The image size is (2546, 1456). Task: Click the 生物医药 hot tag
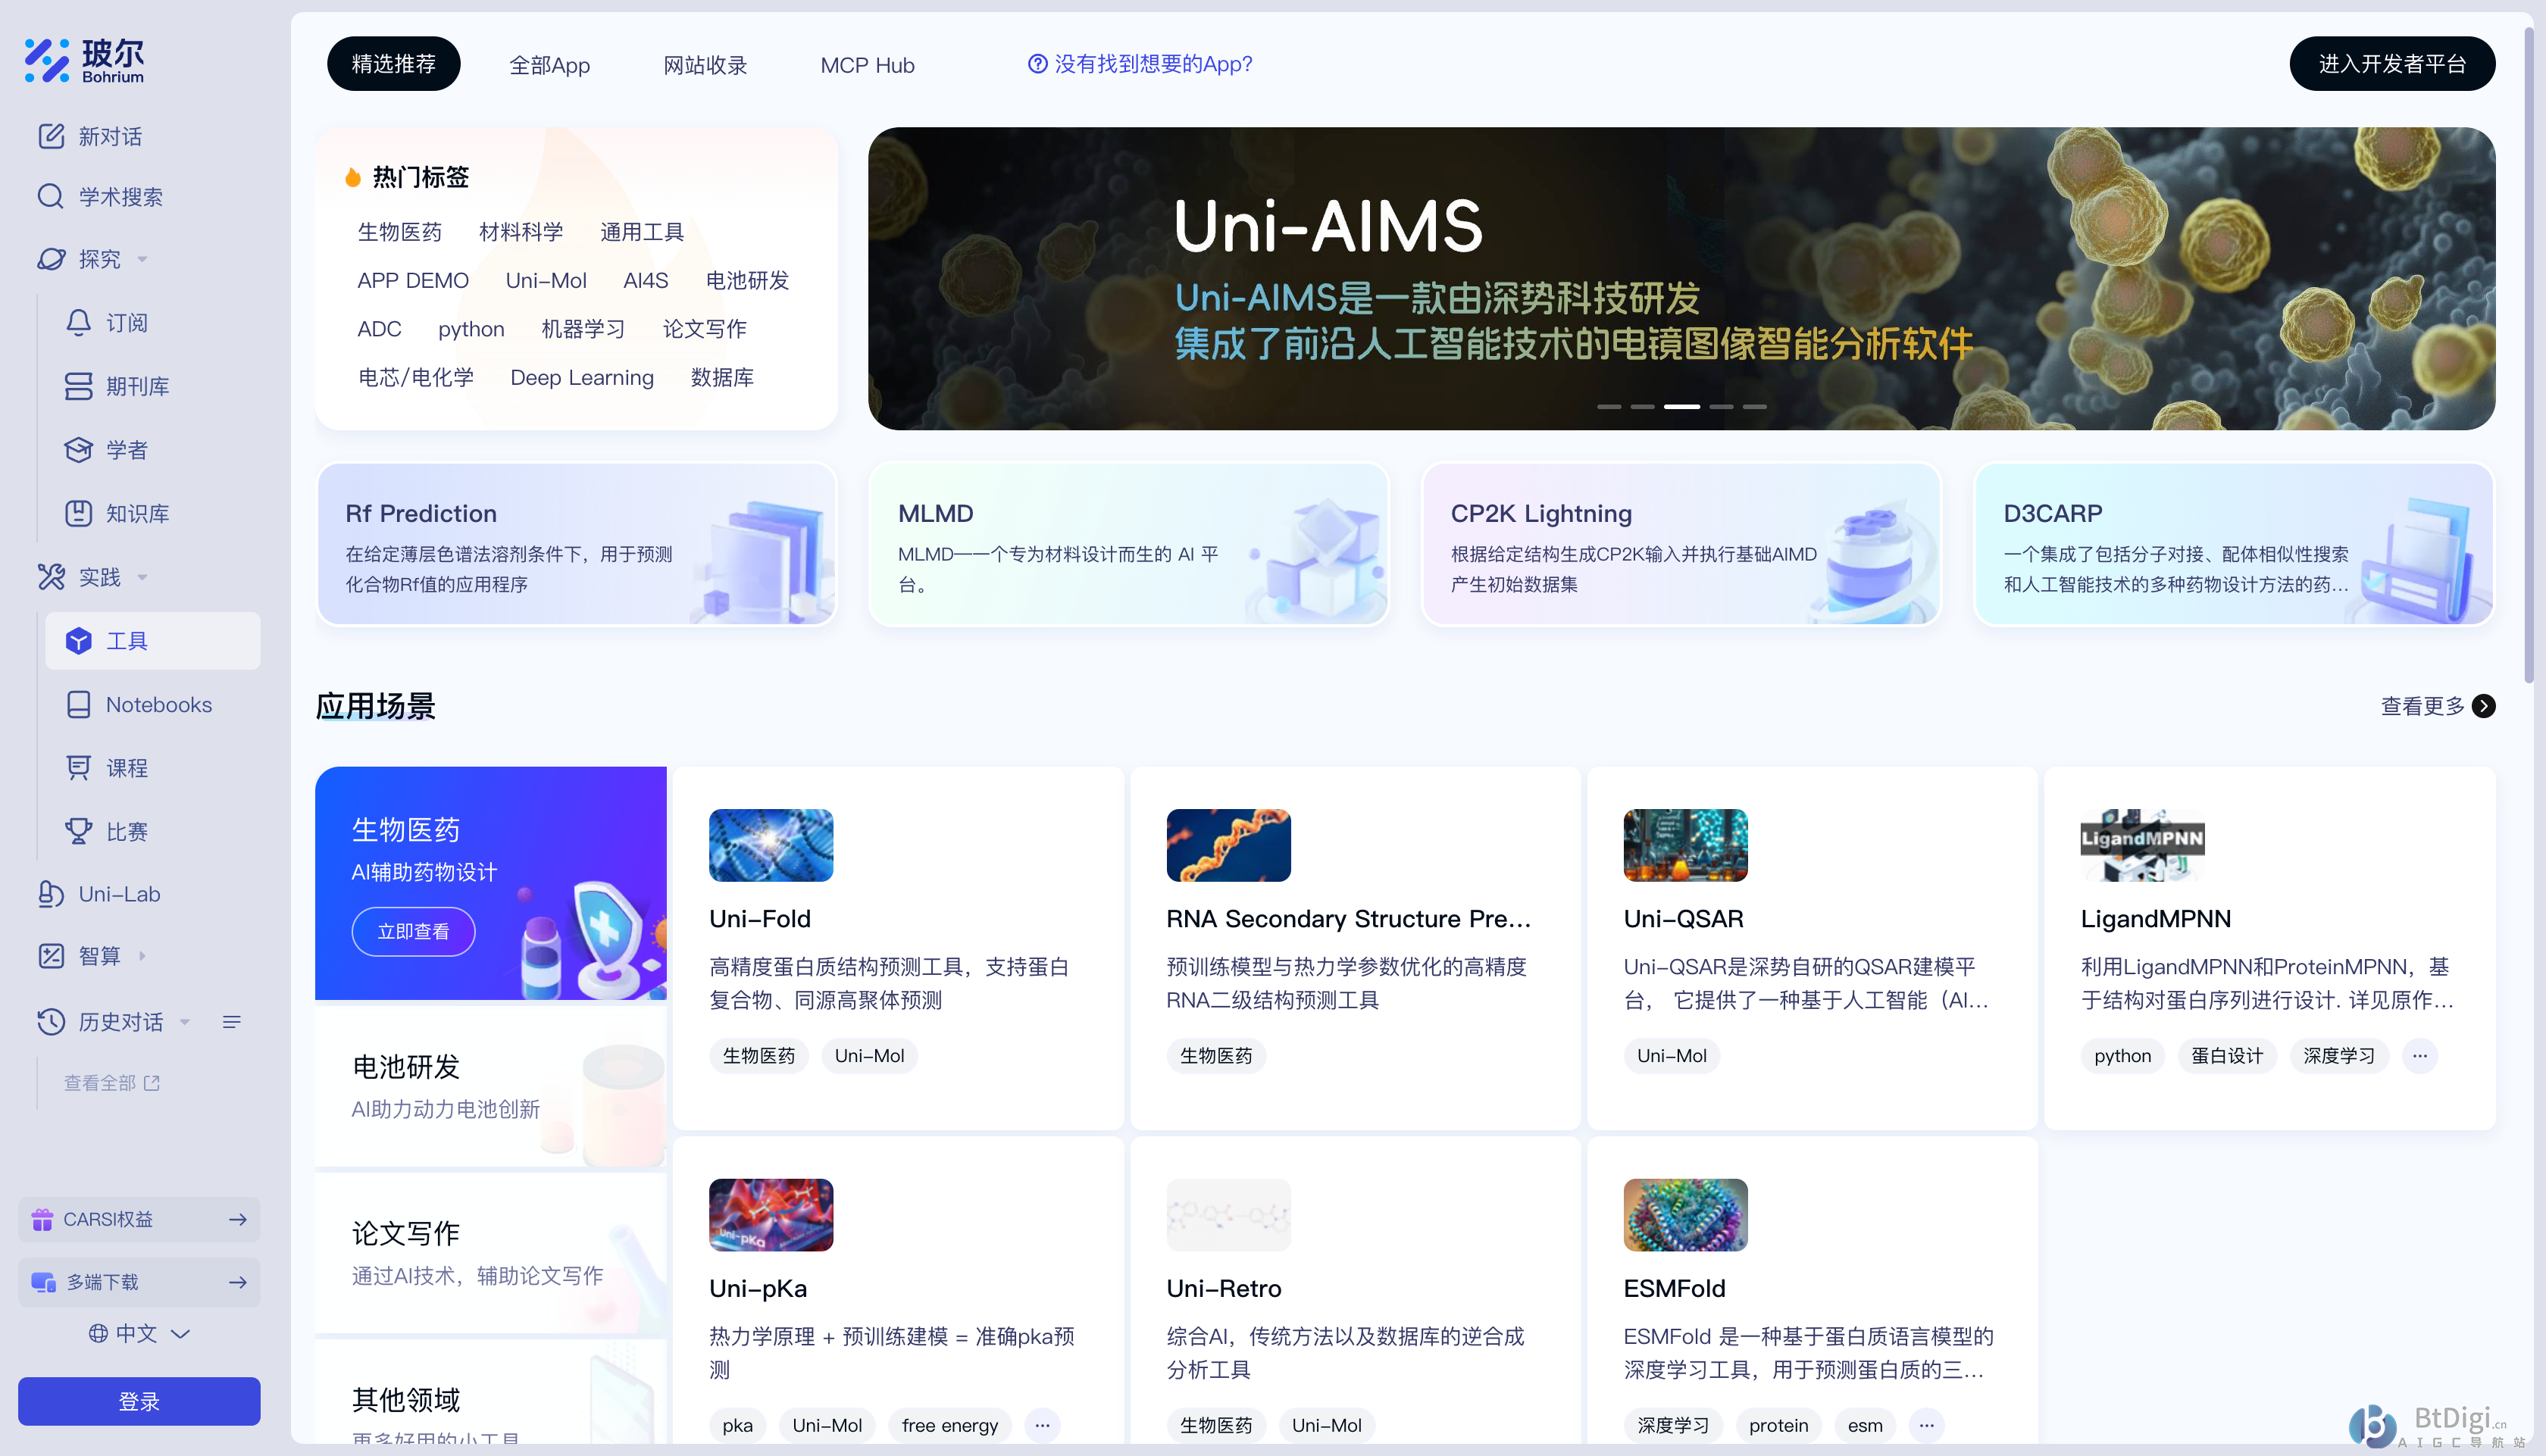point(399,232)
